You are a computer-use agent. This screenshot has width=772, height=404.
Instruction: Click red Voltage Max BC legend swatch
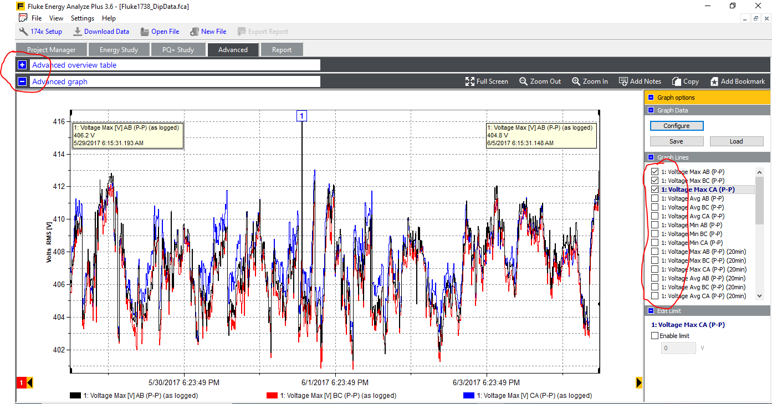(272, 396)
